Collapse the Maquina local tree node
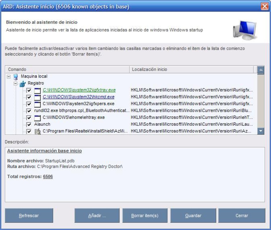This screenshot has height=230, width=271. [9, 76]
